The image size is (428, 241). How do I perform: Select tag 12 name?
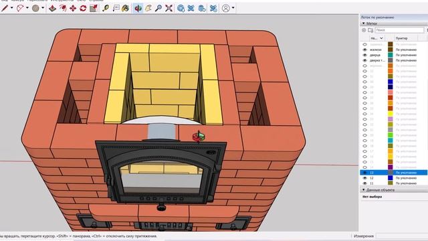372,178
